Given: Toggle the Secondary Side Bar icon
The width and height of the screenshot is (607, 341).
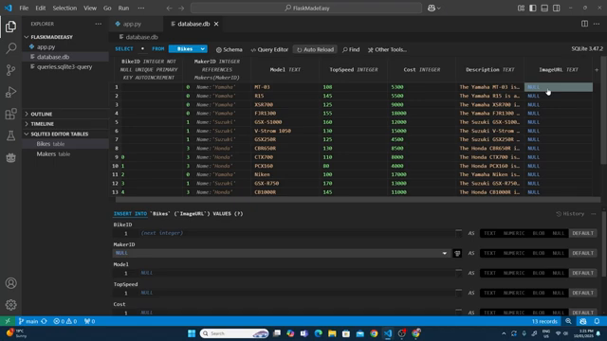Looking at the screenshot, I should click(557, 8).
